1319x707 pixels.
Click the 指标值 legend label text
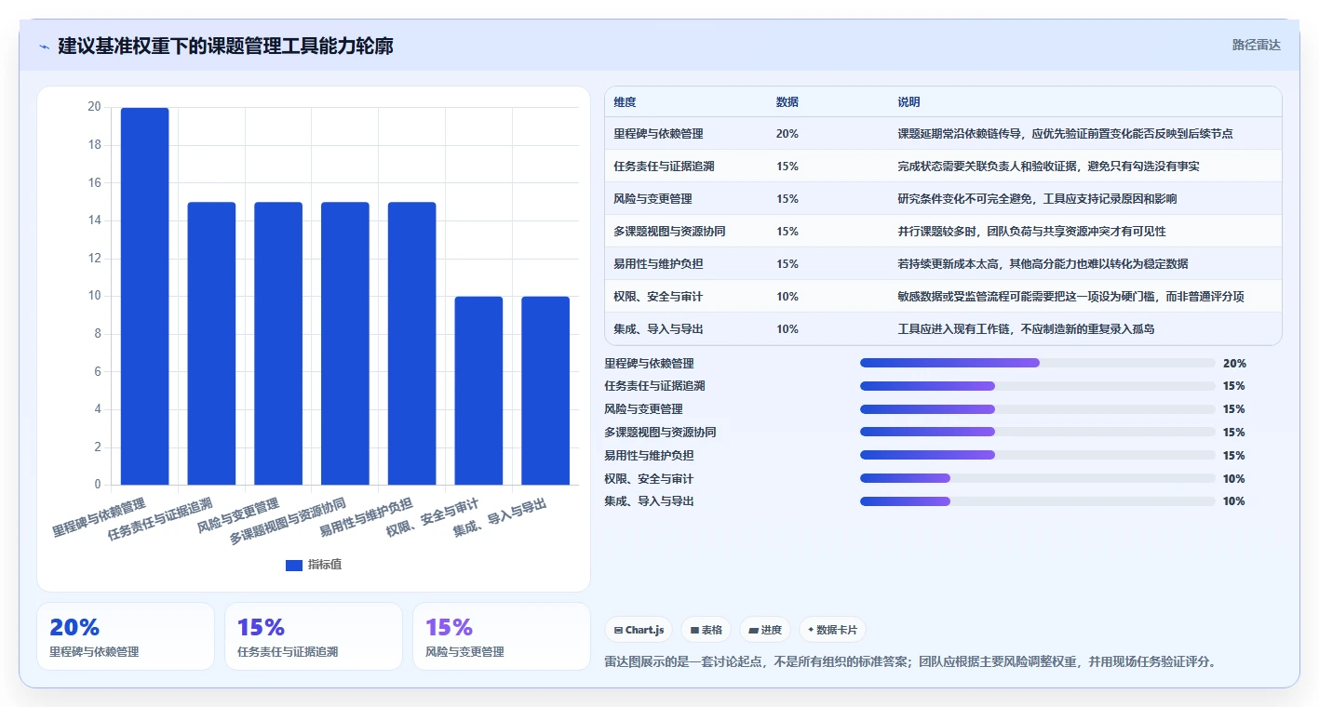(x=325, y=565)
